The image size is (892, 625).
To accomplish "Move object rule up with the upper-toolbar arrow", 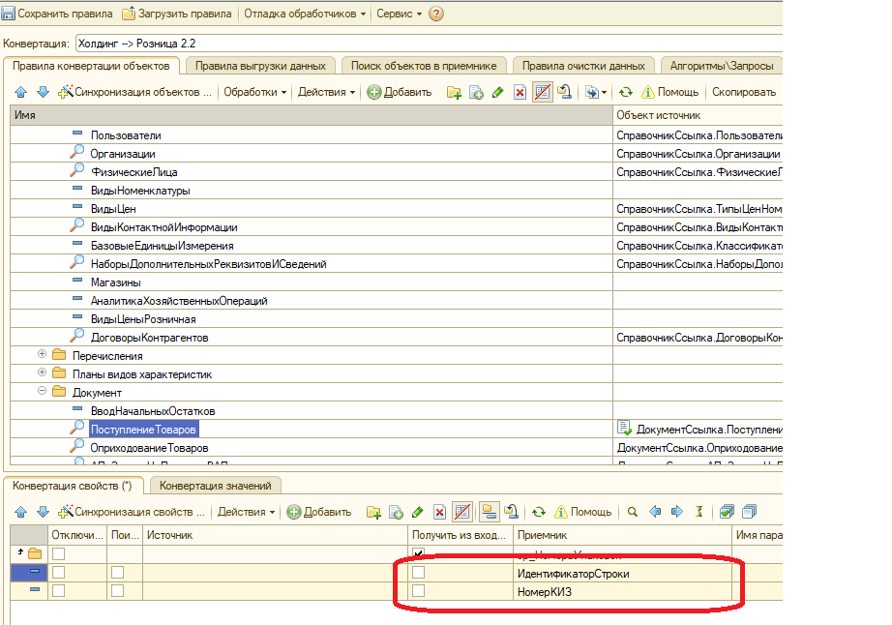I will tap(21, 92).
